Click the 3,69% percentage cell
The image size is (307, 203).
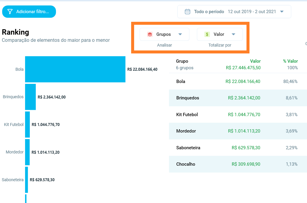pyautogui.click(x=292, y=131)
